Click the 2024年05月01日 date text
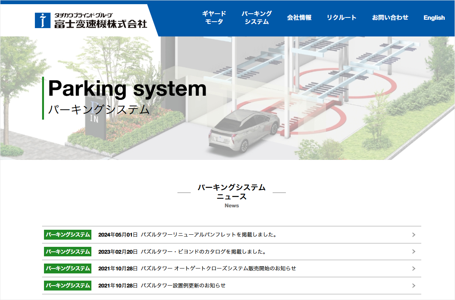This screenshot has width=455, height=300. point(118,235)
